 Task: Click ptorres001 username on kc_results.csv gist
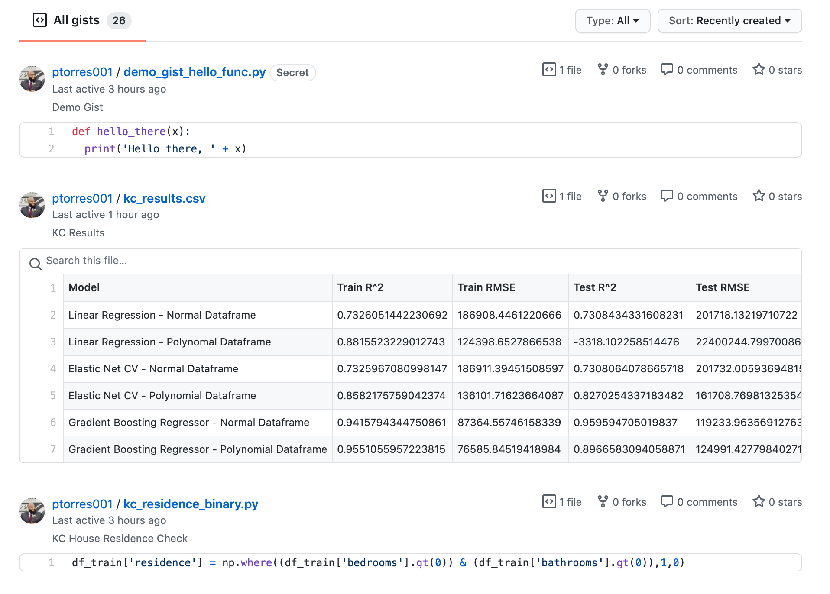pyautogui.click(x=82, y=198)
